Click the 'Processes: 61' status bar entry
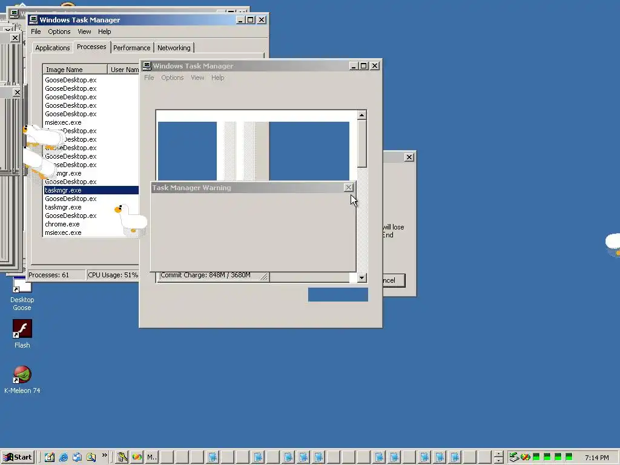 (x=56, y=275)
